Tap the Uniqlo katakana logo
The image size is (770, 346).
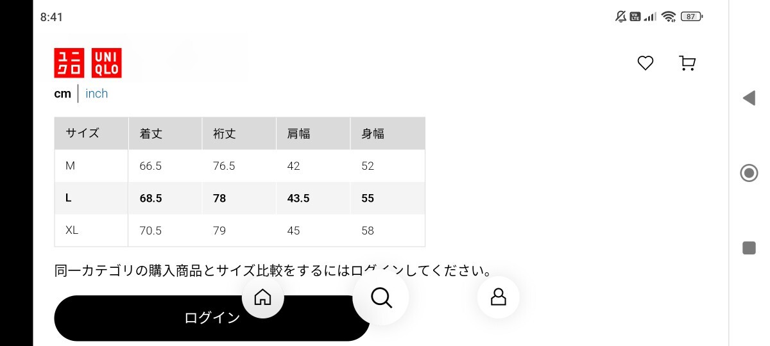[x=69, y=63]
